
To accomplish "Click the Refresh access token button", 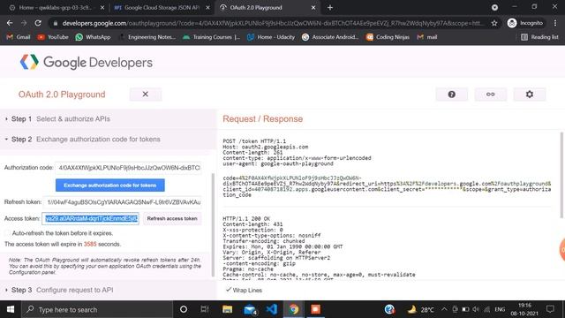I will 172,218.
